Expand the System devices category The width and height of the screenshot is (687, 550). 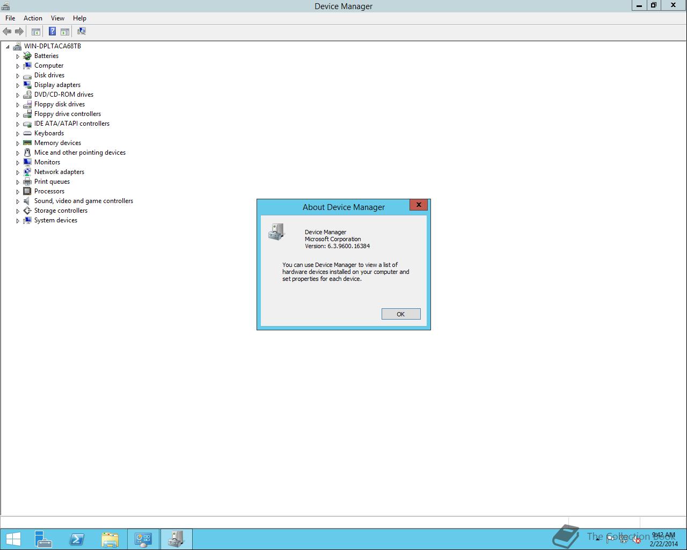click(18, 221)
